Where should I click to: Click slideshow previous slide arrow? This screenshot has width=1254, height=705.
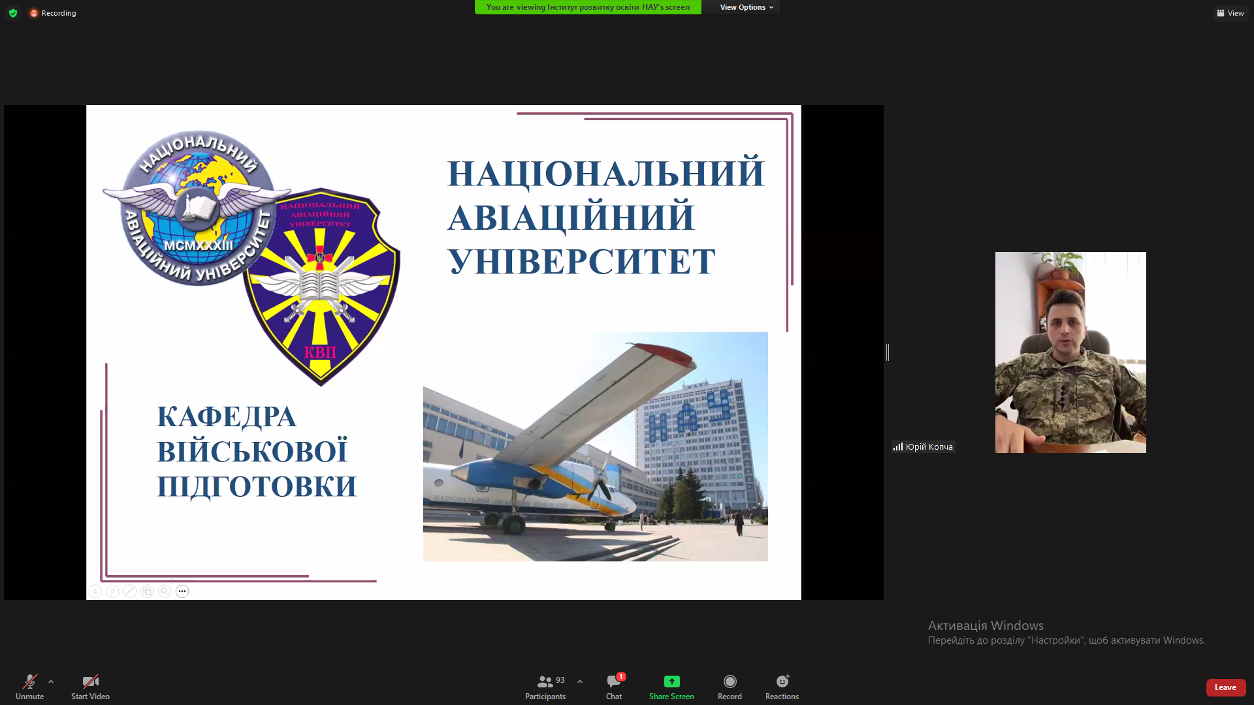(95, 591)
